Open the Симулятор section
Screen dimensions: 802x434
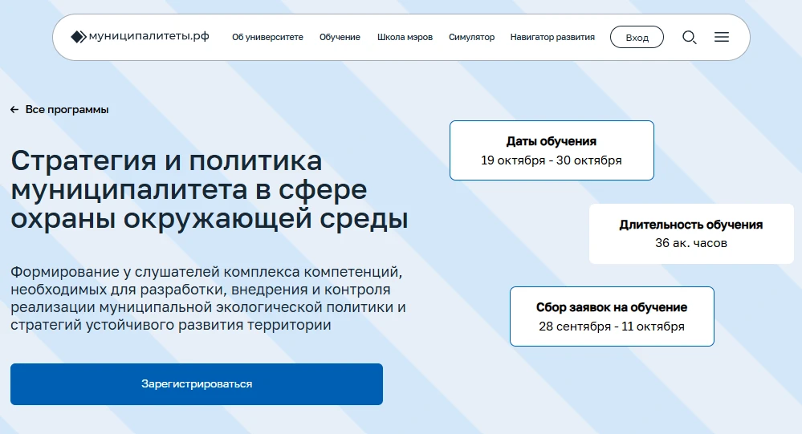[x=471, y=38]
